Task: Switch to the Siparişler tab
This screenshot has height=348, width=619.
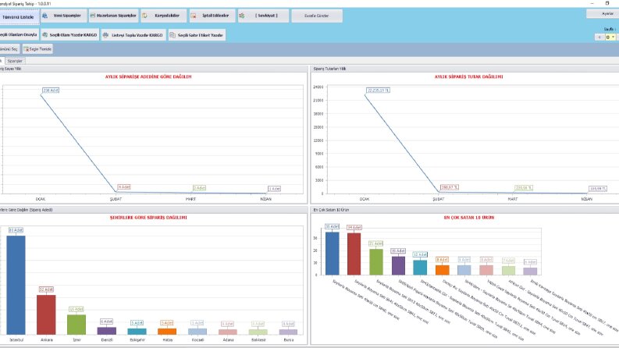Action: [15, 61]
